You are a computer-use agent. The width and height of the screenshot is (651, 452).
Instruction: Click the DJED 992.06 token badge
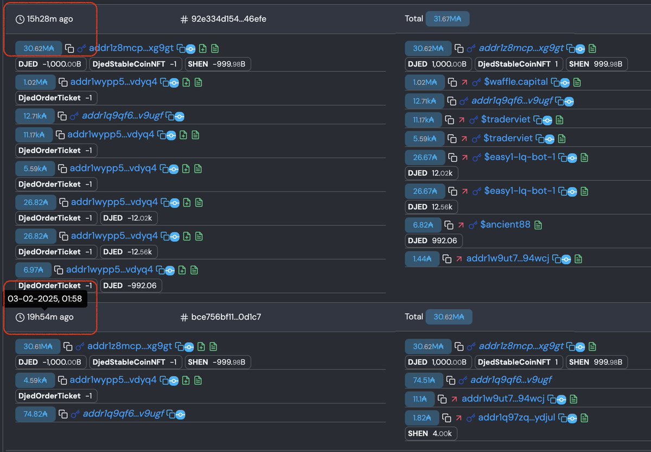click(x=433, y=241)
